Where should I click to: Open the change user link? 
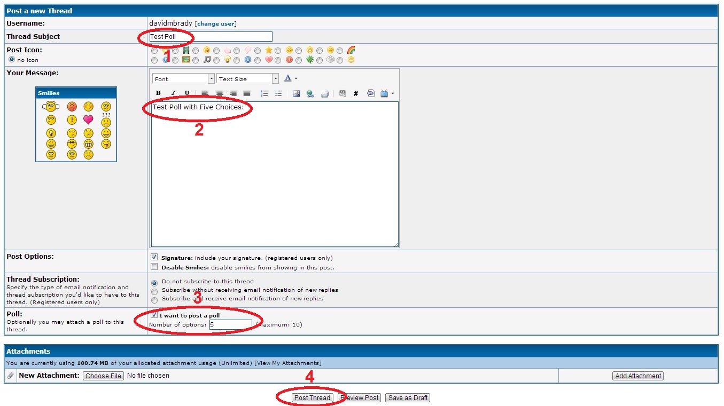215,24
